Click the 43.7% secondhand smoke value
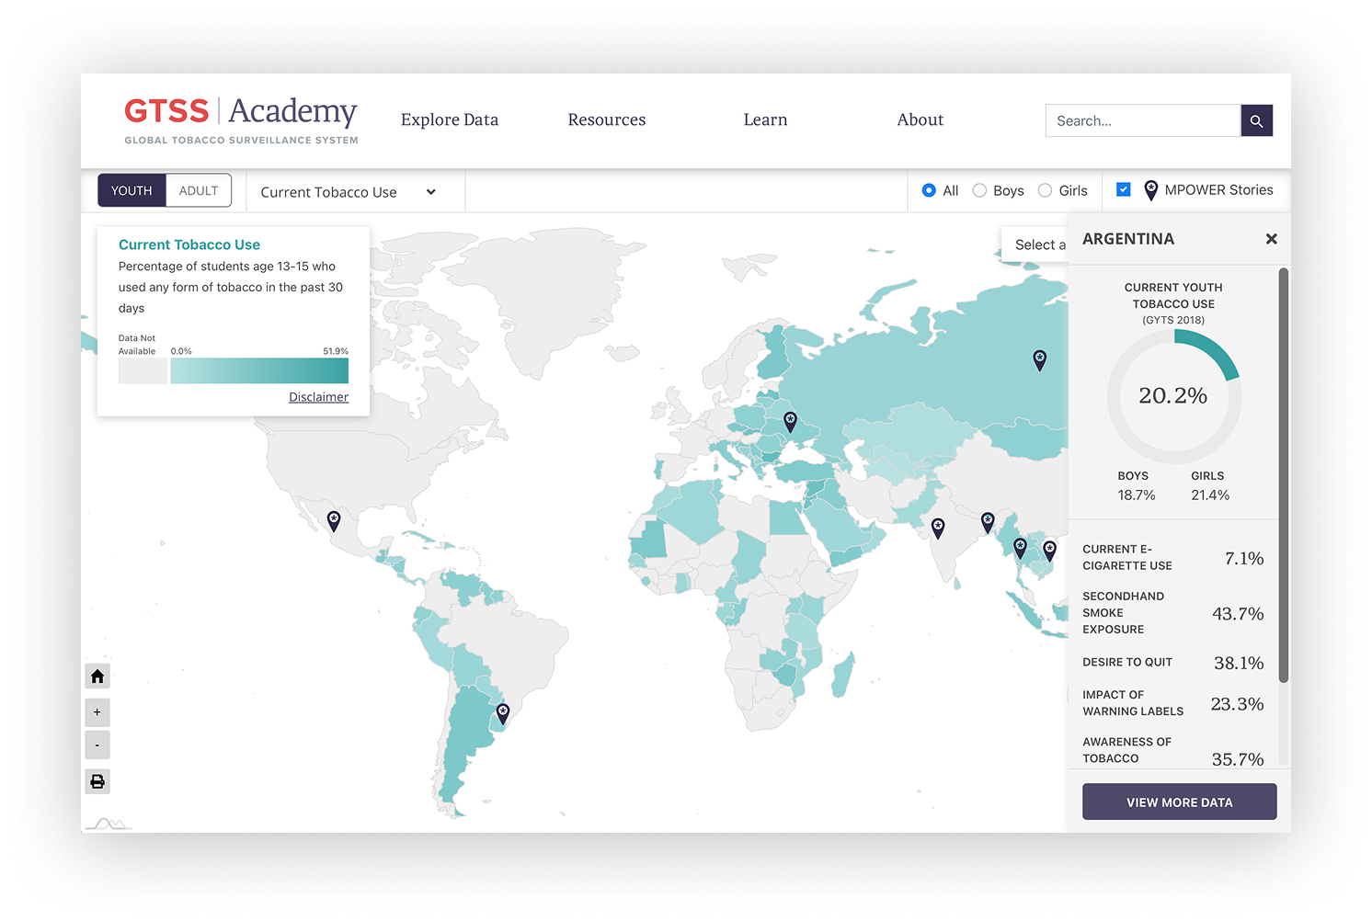 tap(1238, 613)
